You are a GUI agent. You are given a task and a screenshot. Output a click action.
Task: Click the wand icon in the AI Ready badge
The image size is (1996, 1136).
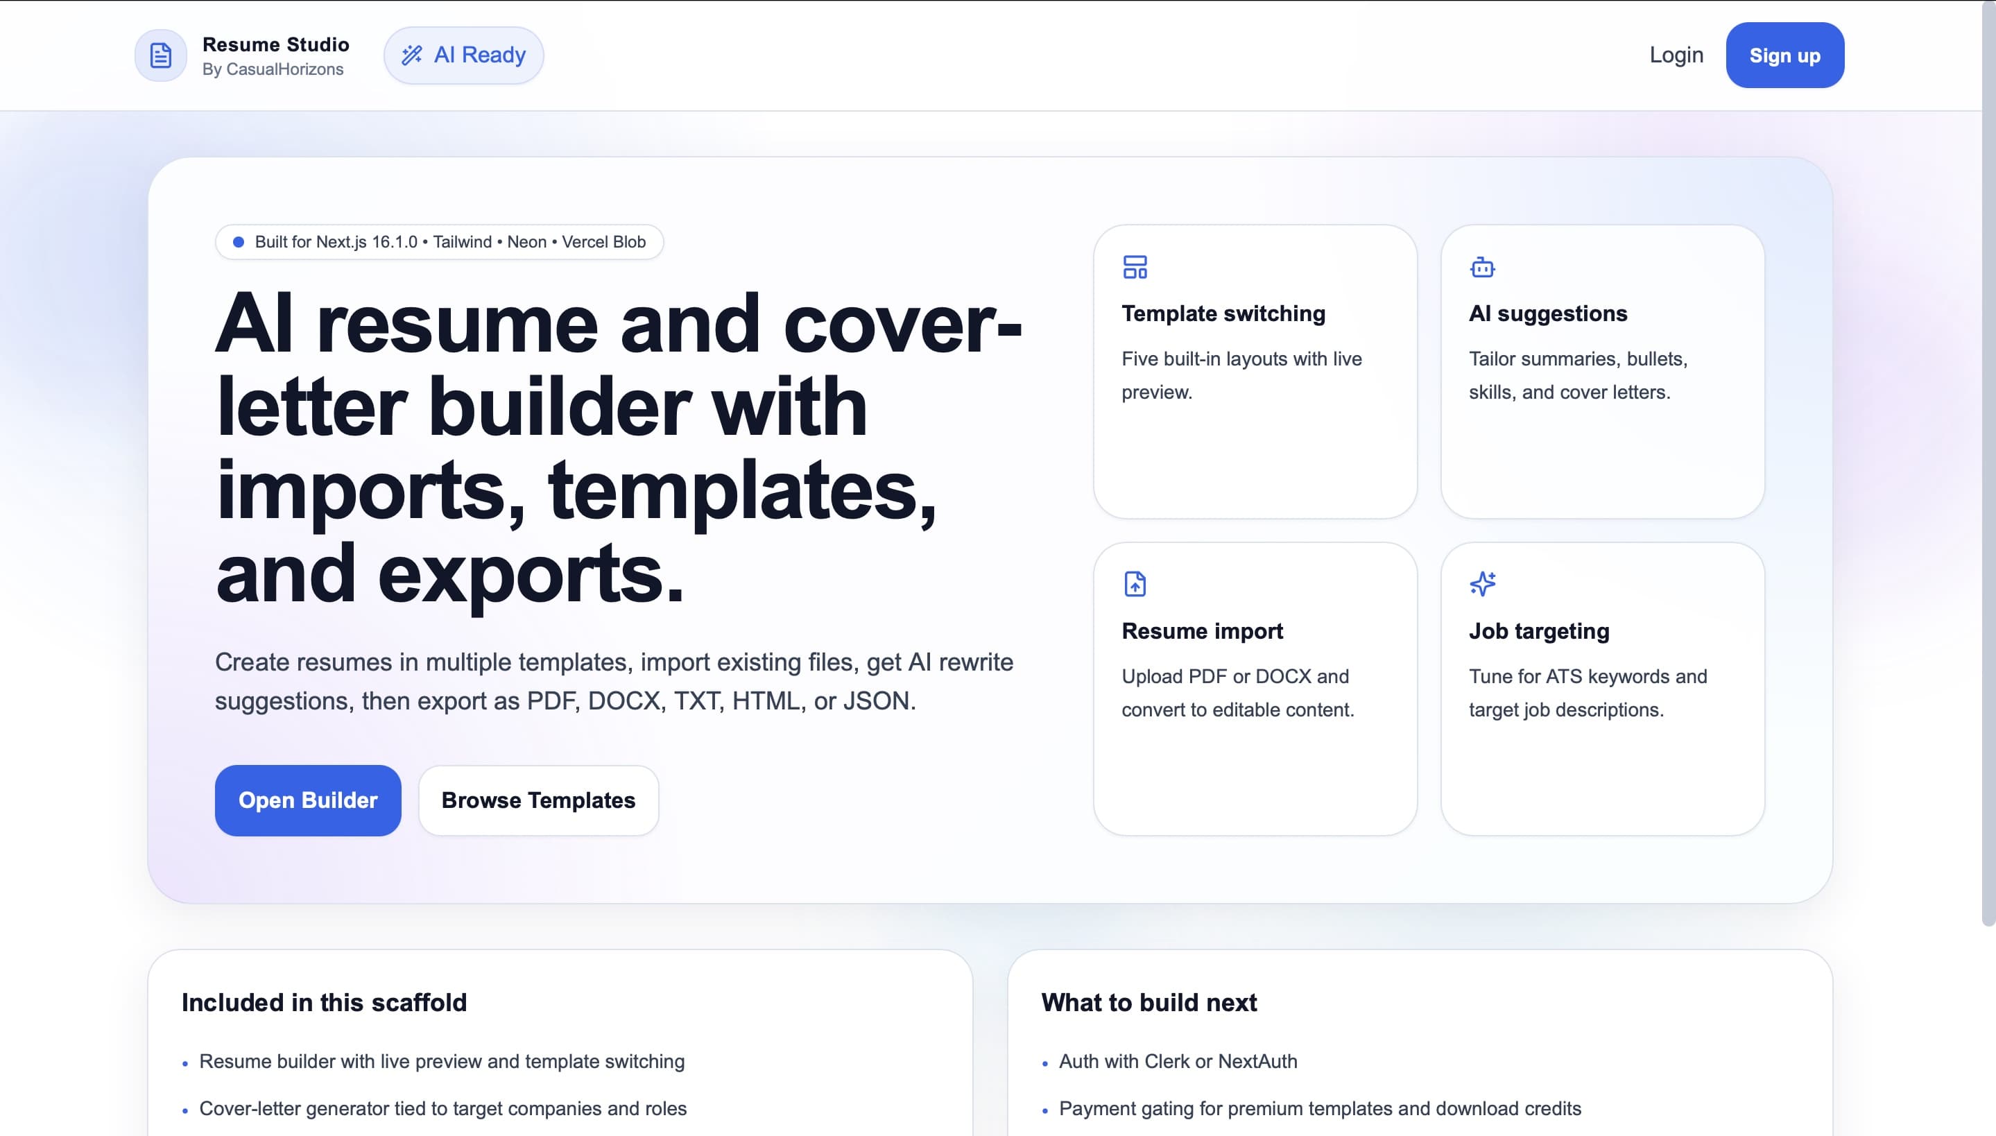pos(412,55)
